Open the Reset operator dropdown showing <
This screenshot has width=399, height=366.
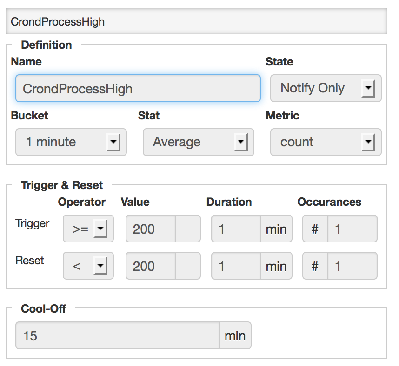(88, 266)
